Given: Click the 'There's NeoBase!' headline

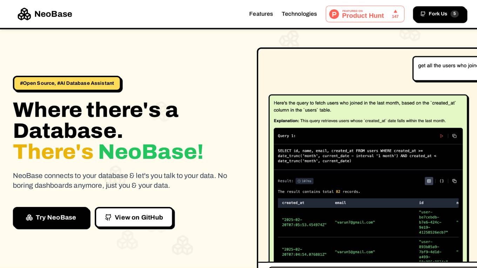Looking at the screenshot, I should 108,152.
